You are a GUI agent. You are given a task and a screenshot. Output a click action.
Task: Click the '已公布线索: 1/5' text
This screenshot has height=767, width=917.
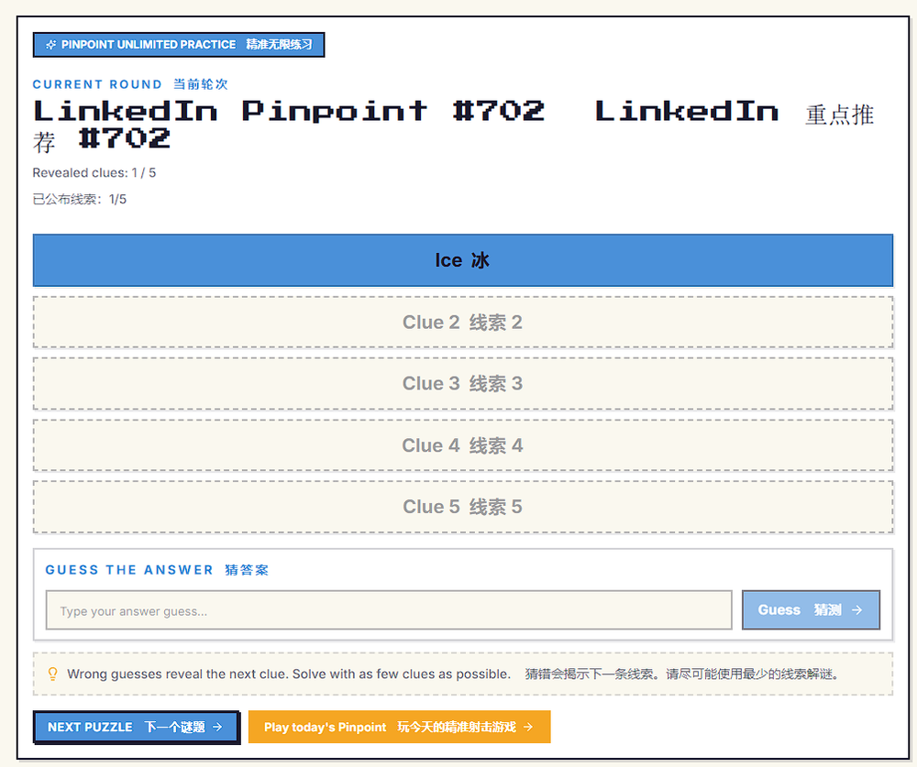click(80, 200)
